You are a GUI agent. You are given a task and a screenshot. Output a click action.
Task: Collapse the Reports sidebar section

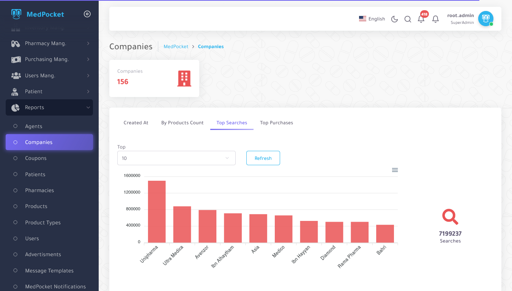coord(49,107)
